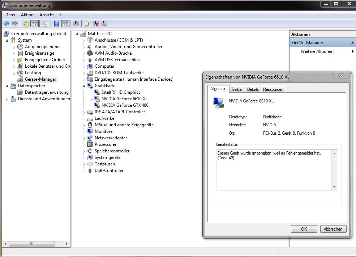Click the AVM Audio-Brücke device icon
This screenshot has height=257, width=356.
point(90,53)
